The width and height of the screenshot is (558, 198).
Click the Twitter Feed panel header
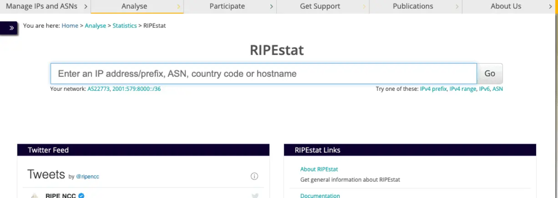tap(143, 150)
